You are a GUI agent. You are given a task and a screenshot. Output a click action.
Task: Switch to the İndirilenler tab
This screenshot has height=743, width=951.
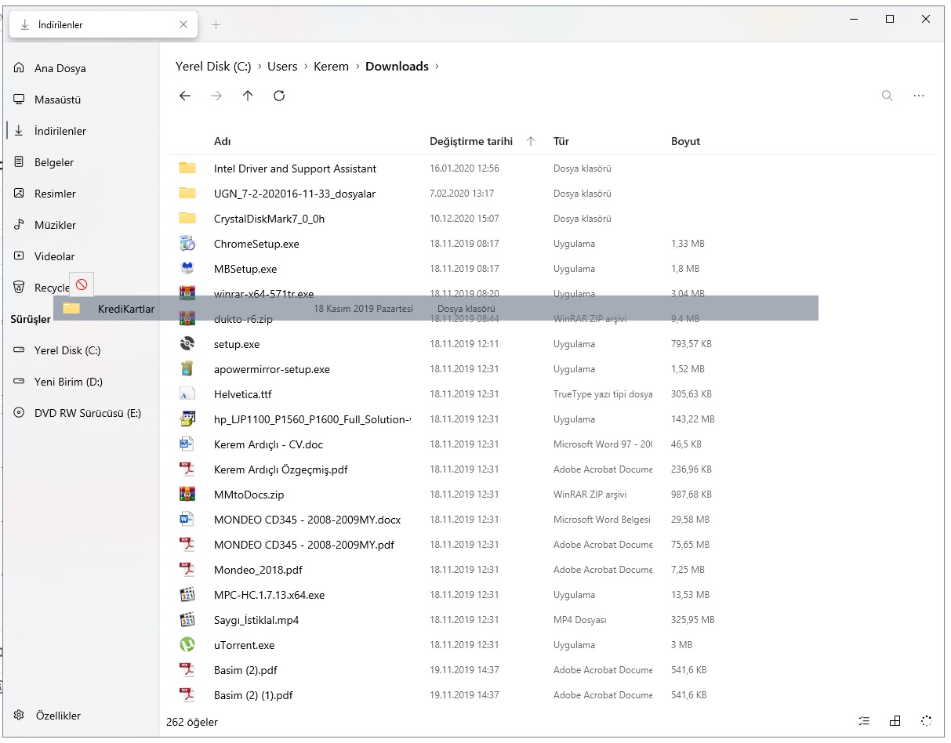point(94,24)
